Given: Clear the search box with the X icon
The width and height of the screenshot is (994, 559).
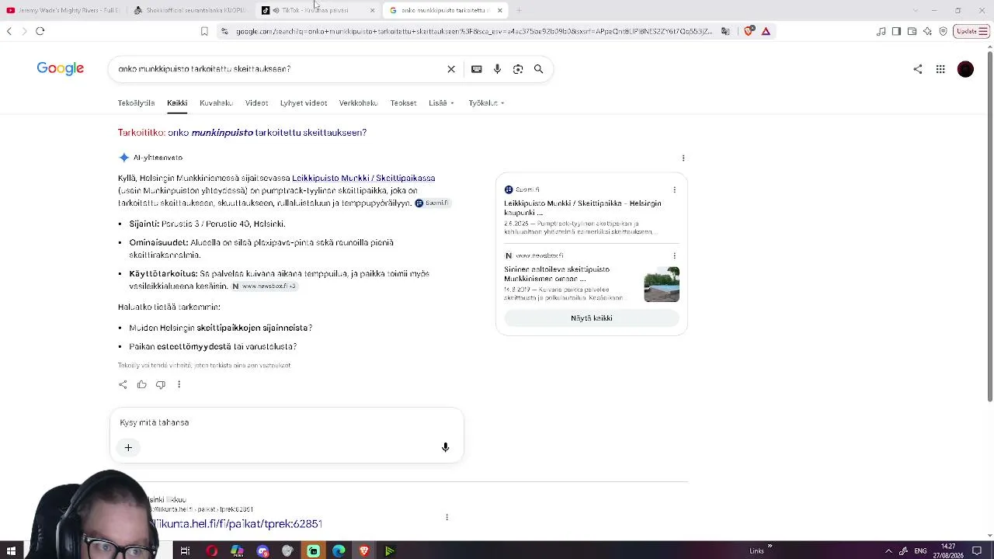Looking at the screenshot, I should [451, 69].
